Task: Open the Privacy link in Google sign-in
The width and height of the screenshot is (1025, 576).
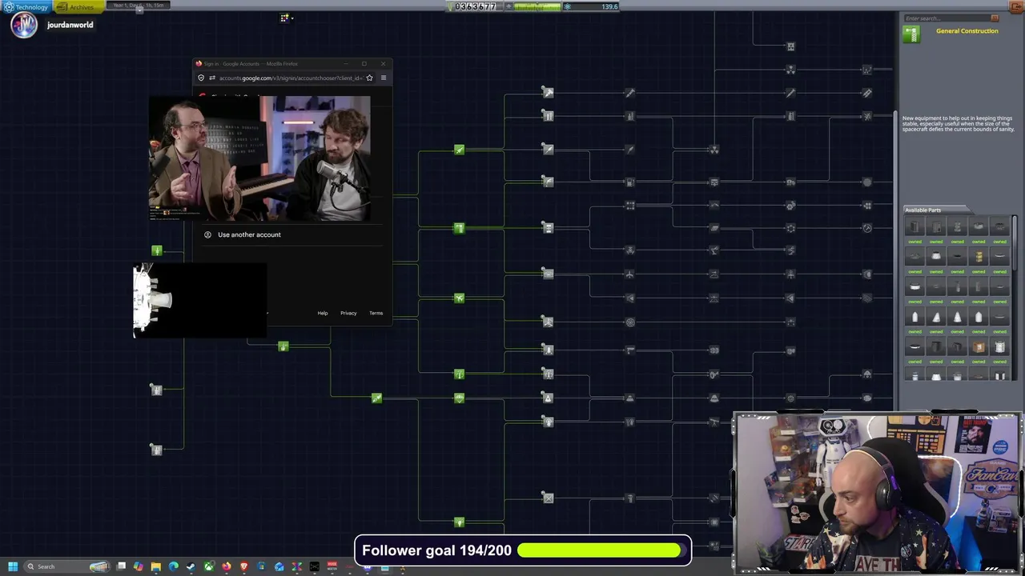Action: pos(348,313)
